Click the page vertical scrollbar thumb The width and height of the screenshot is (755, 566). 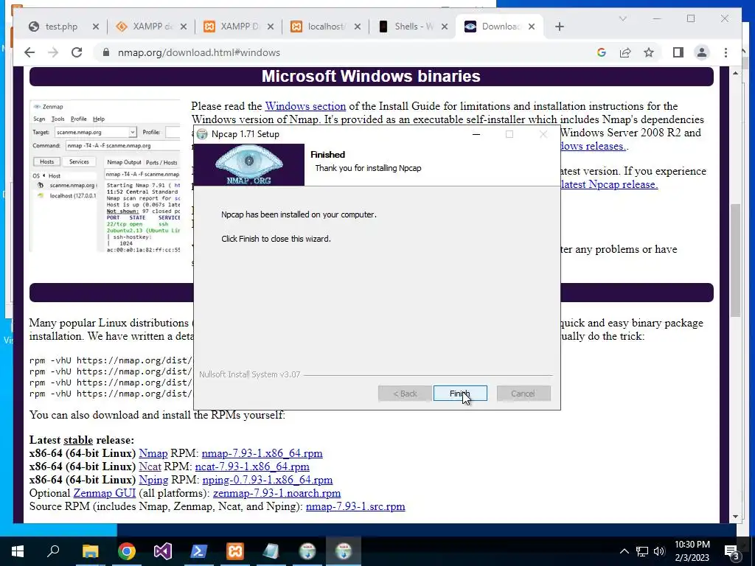point(735,260)
